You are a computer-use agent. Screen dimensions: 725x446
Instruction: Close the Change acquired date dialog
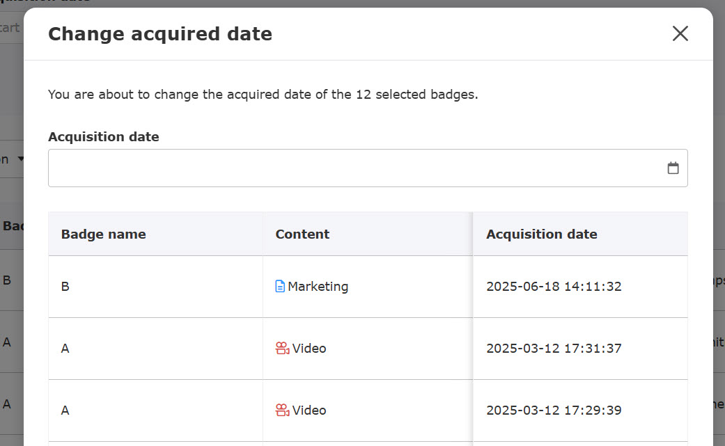click(x=680, y=33)
